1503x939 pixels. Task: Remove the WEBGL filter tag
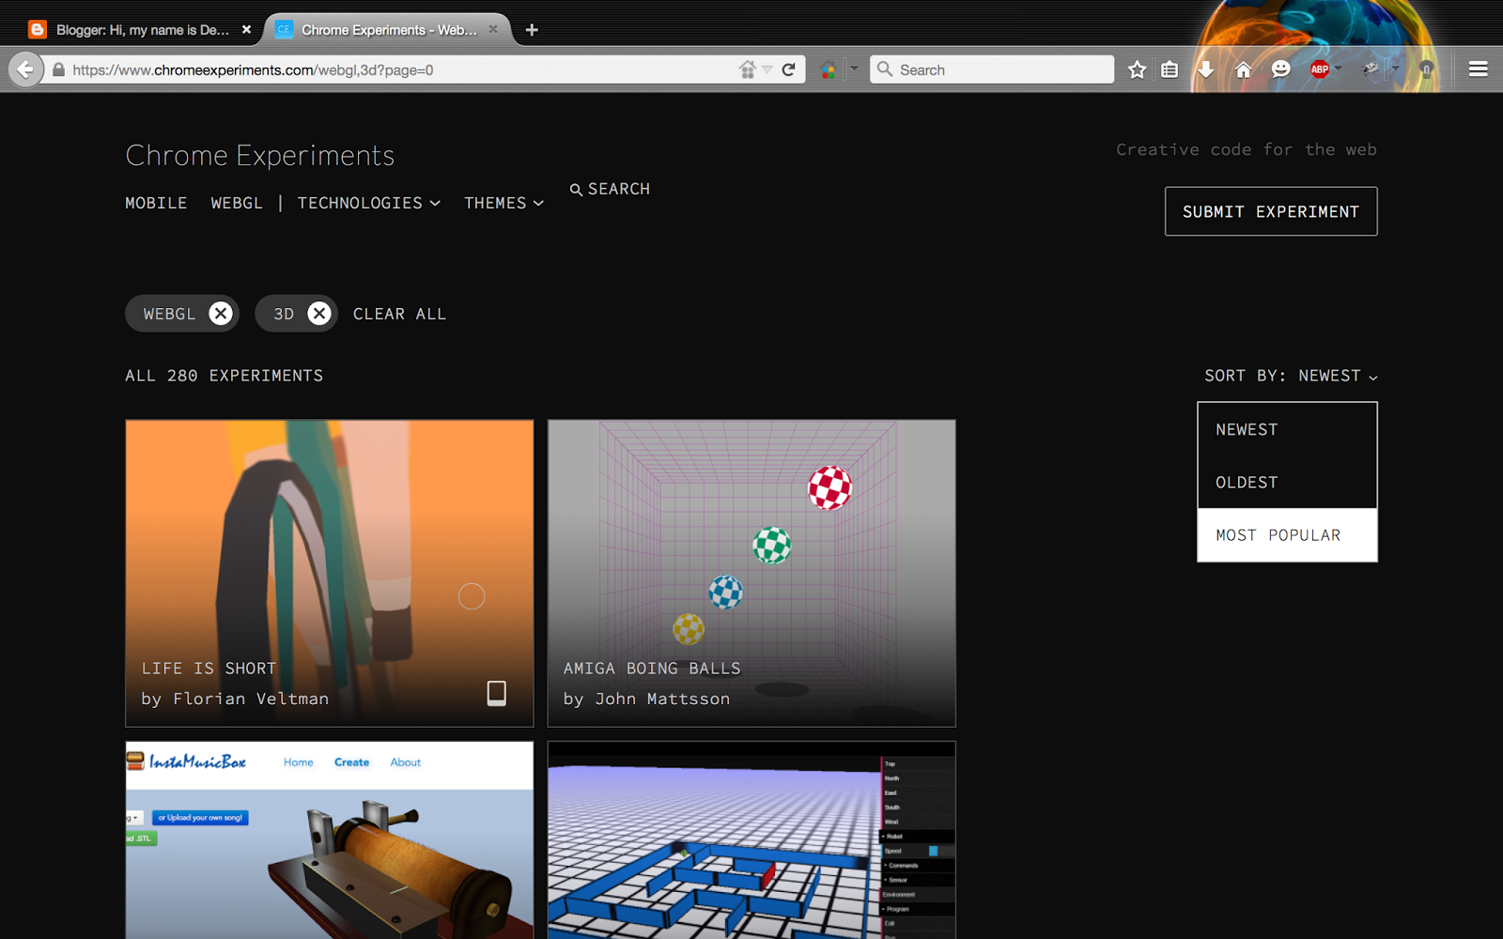[220, 314]
